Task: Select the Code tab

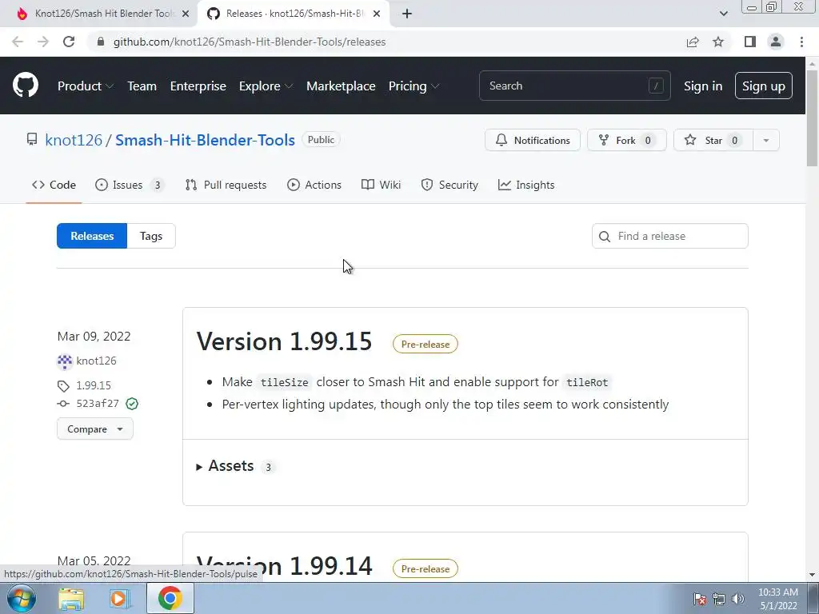Action: click(54, 185)
